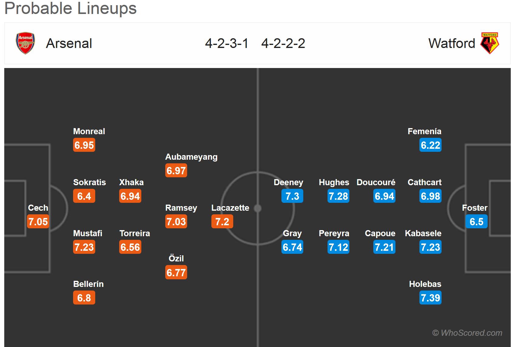Select Femenía's 6.22 rating badge
Viewport: 511px width, 347px height.
(x=430, y=145)
